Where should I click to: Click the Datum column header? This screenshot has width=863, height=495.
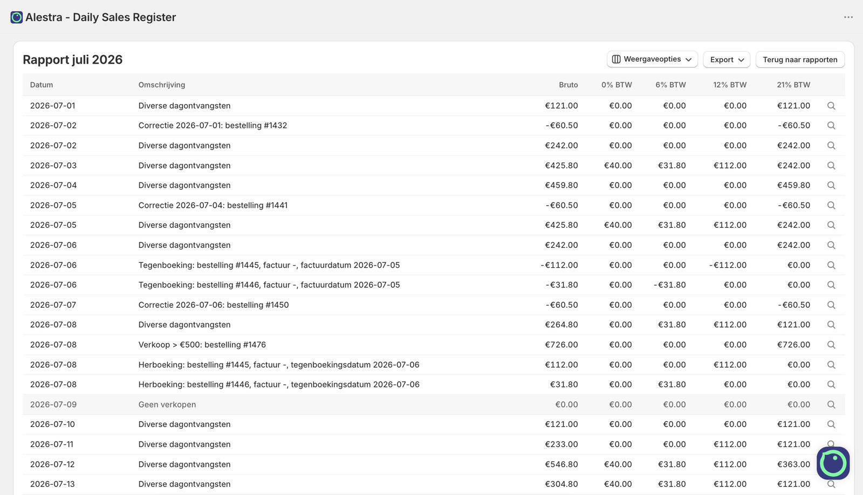tap(42, 85)
